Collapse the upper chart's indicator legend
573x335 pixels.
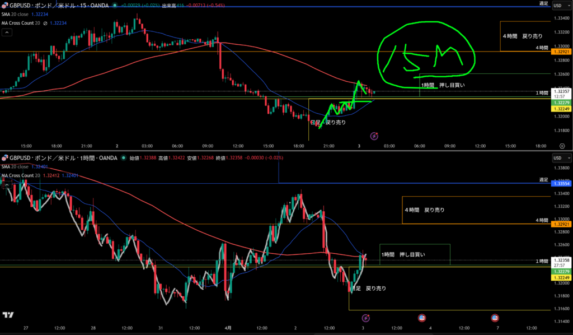point(7,33)
